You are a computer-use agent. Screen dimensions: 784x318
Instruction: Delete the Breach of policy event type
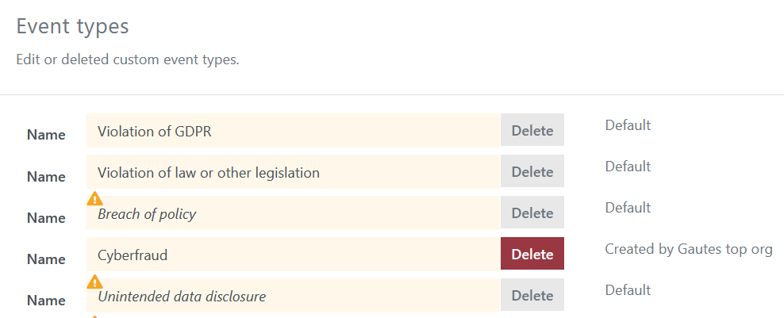pyautogui.click(x=532, y=213)
